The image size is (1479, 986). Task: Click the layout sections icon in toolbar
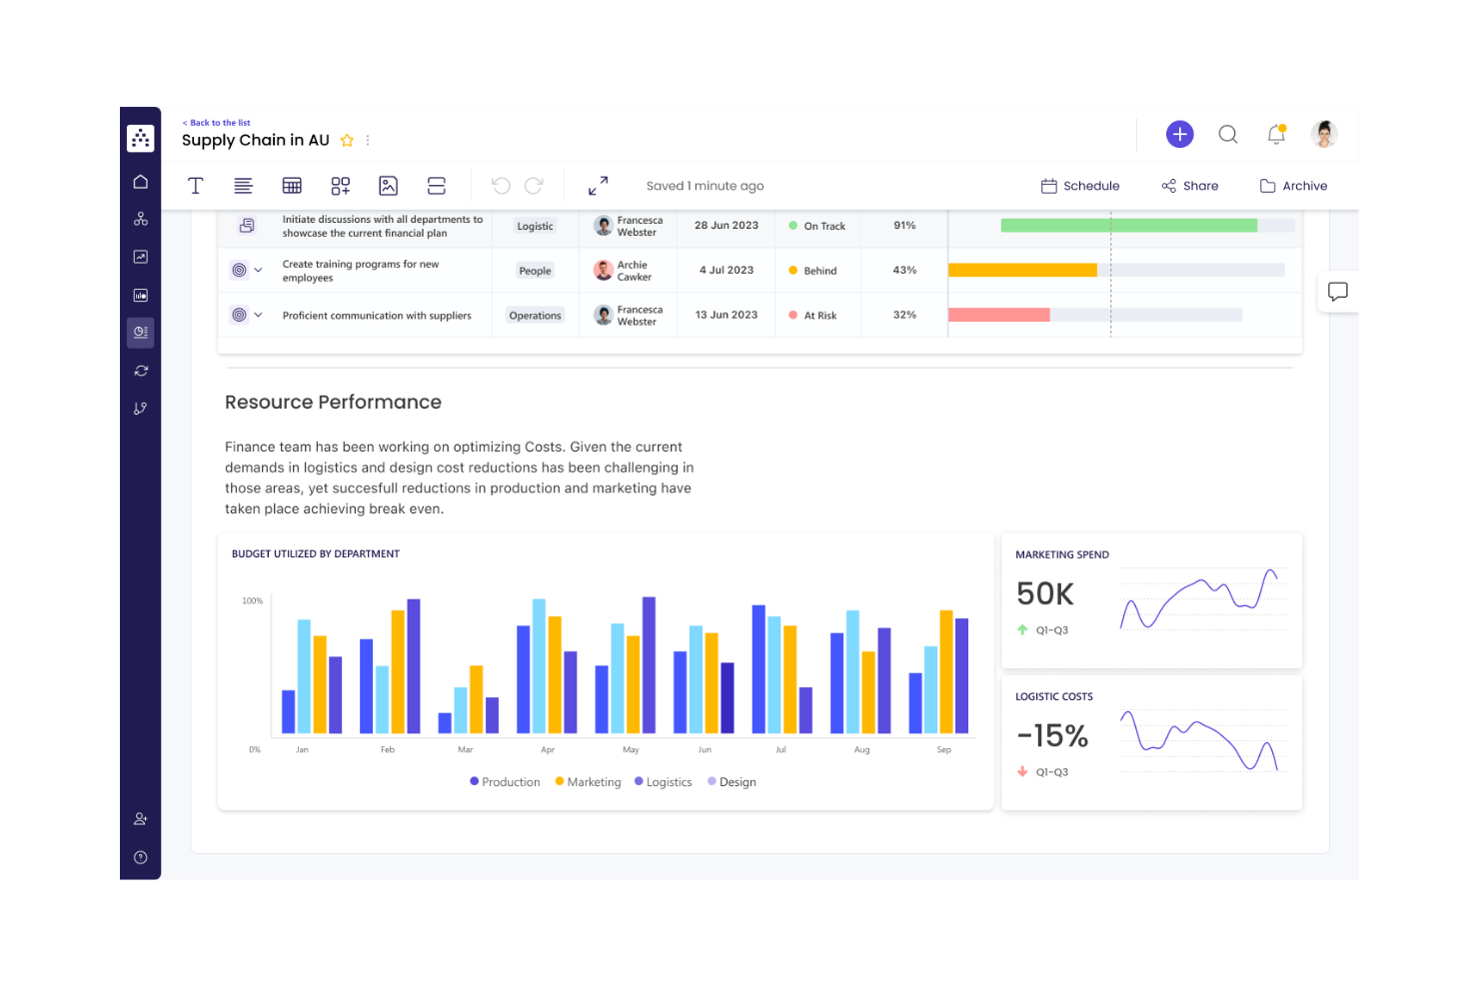pos(436,185)
